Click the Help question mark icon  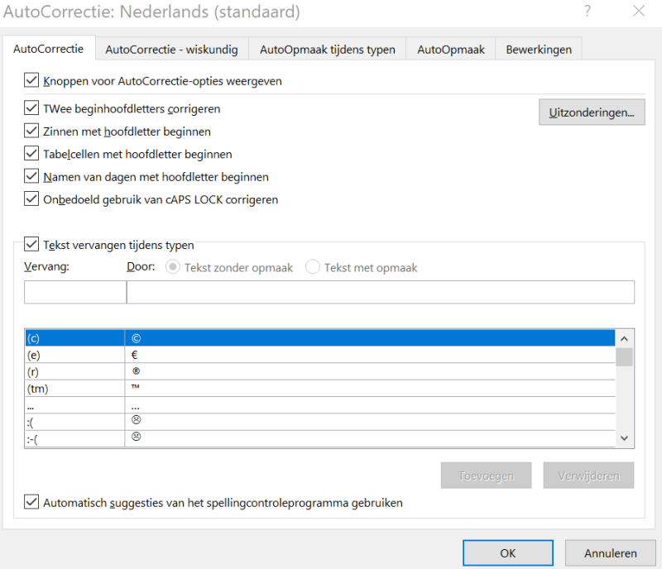(x=588, y=12)
